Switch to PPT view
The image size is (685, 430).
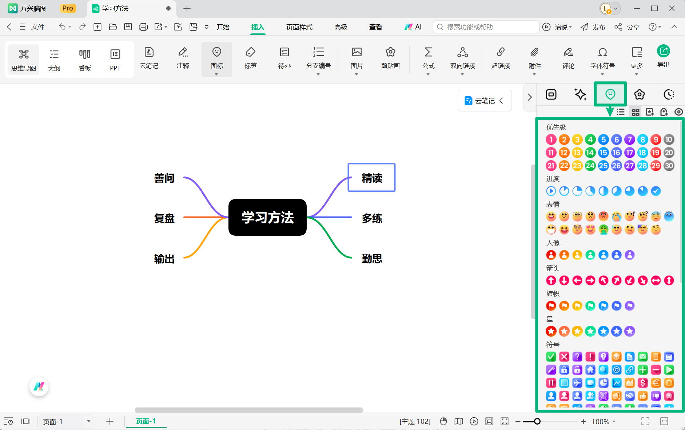pyautogui.click(x=115, y=60)
